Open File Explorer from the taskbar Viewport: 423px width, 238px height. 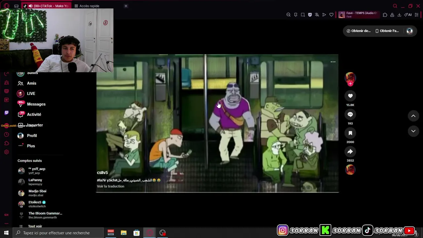tap(124, 233)
